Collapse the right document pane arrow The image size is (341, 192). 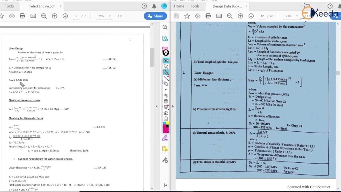pyautogui.click(x=173, y=106)
